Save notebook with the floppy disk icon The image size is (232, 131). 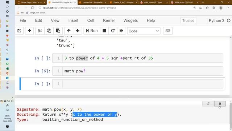[x=19, y=31]
